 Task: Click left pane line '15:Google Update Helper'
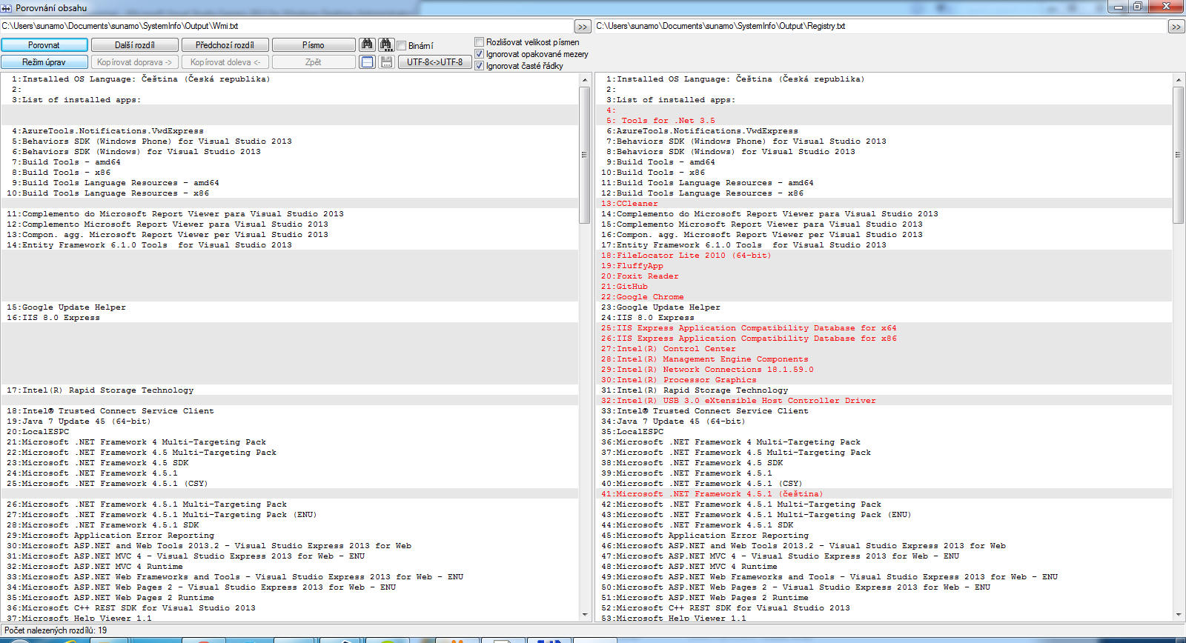tap(289, 307)
